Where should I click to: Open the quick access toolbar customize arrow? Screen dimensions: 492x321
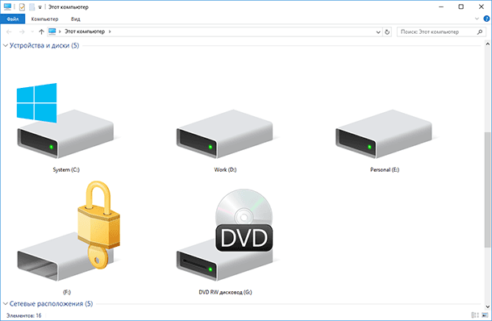(40, 7)
